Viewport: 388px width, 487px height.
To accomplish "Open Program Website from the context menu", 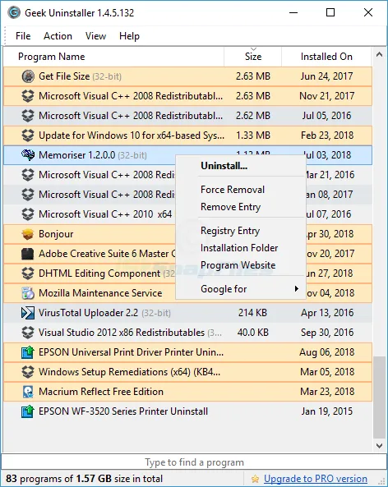I will pyautogui.click(x=238, y=265).
